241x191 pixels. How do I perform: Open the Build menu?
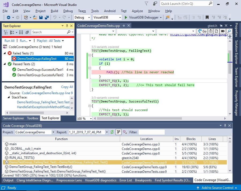coord(54,11)
